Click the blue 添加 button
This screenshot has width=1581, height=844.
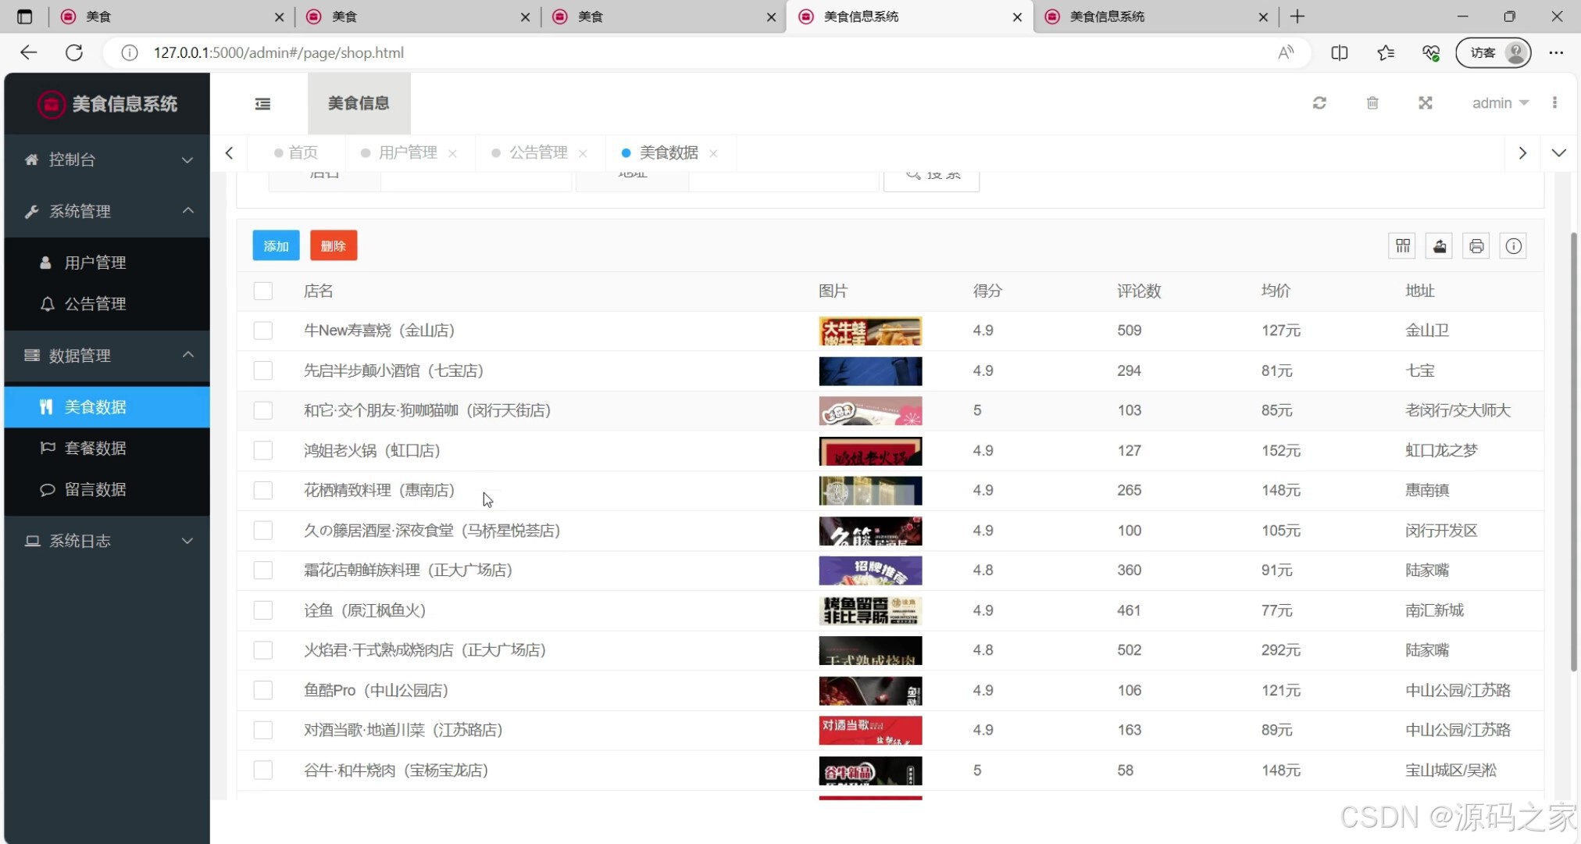[x=276, y=246]
